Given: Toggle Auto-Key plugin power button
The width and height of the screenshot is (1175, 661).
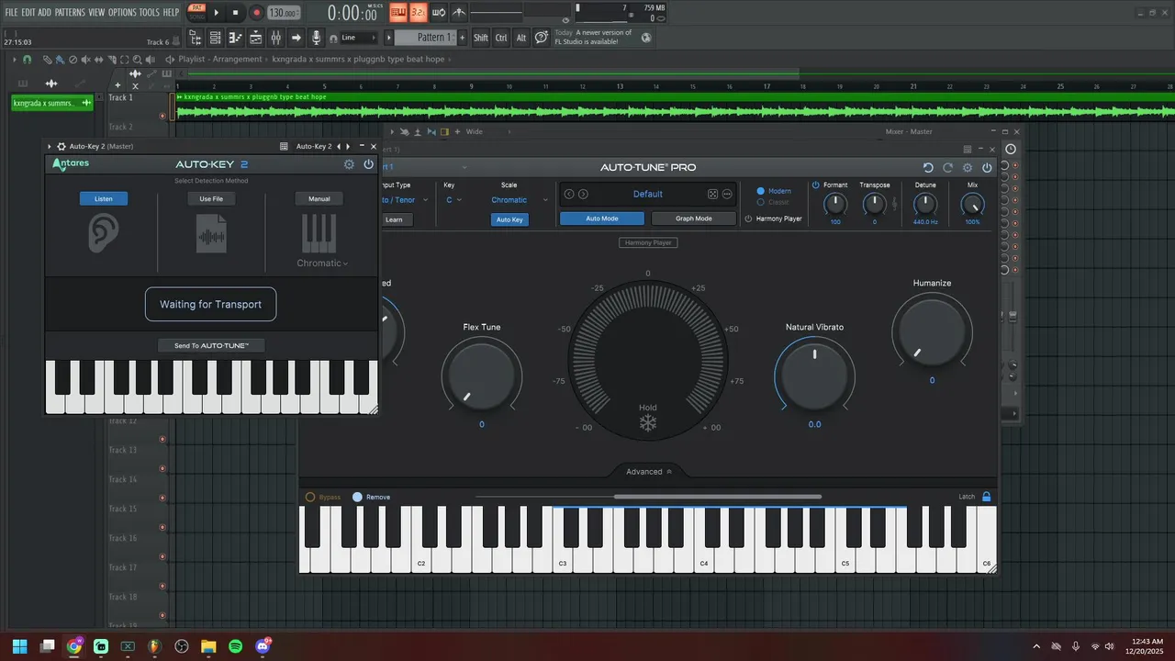Looking at the screenshot, I should 368,164.
